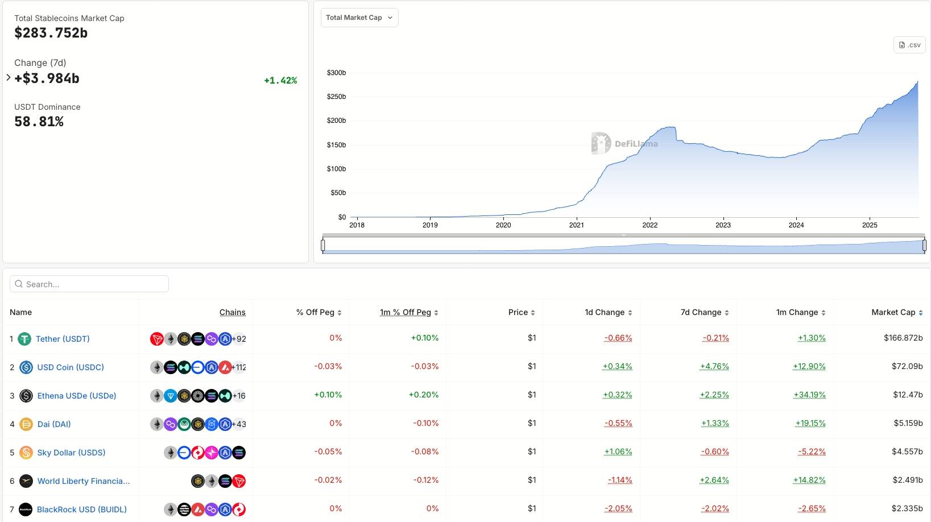
Task: Click the Tether coin logo
Action: [24, 339]
